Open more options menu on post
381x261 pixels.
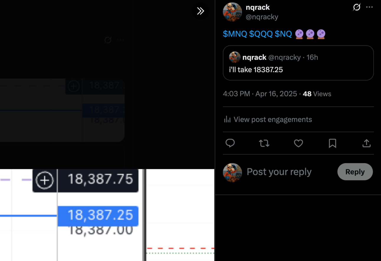[369, 7]
